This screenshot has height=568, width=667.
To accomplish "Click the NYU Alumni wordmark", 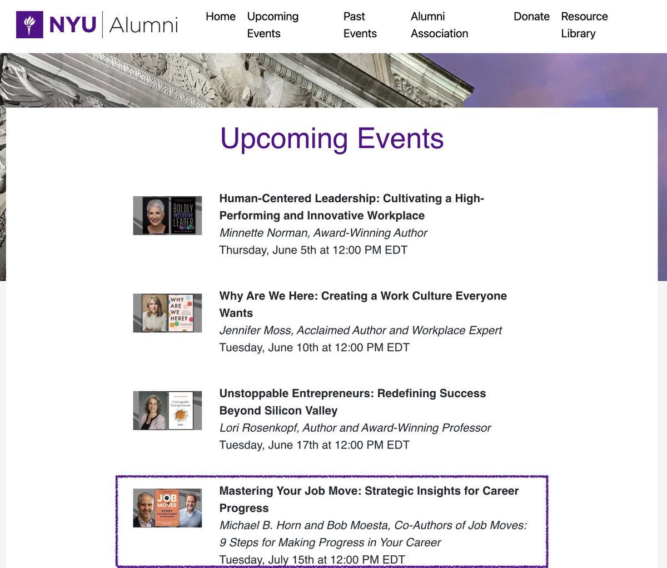I will coord(113,25).
